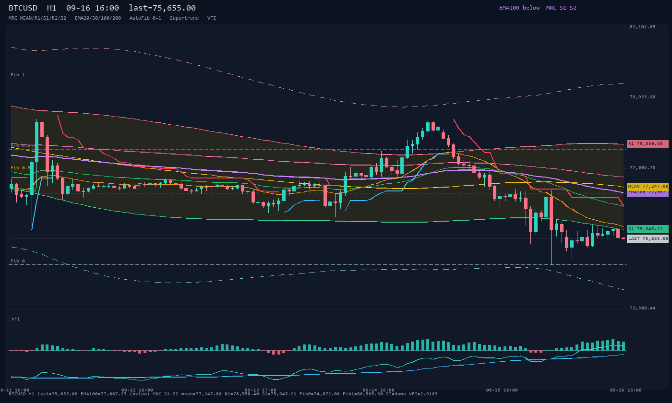Click the 79,953.90 price axis value
672x403 pixels.
(x=642, y=97)
